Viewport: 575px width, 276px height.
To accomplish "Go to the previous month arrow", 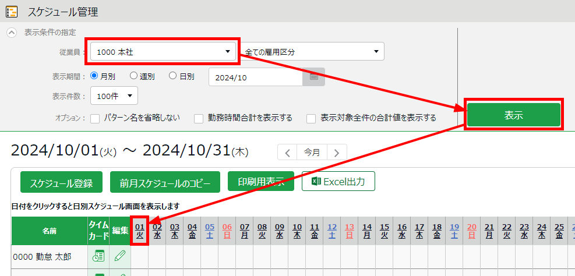I will coord(287,153).
